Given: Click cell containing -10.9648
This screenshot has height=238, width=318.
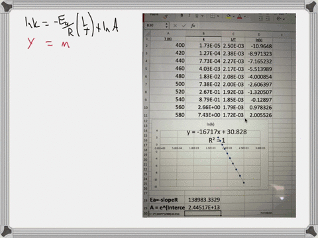Looking at the screenshot, I should [259, 46].
